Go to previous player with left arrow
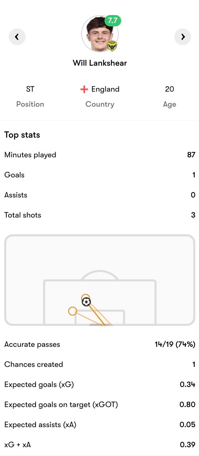This screenshot has width=199, height=456. [x=17, y=37]
